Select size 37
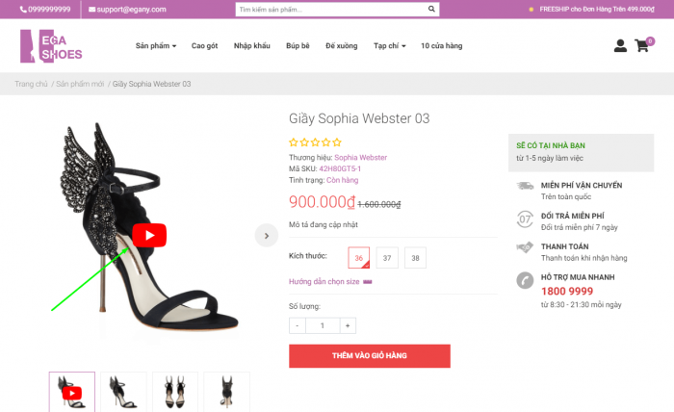674x412 pixels. (x=387, y=258)
